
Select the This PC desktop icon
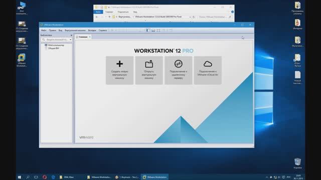point(22,8)
